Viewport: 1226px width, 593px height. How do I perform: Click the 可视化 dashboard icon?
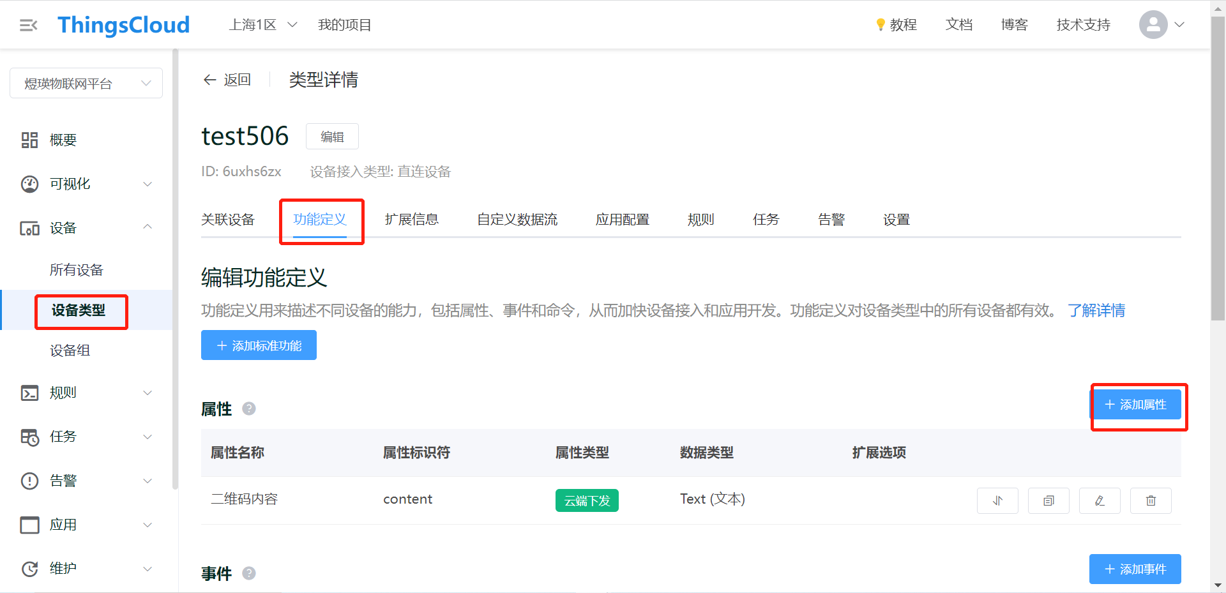[x=30, y=184]
